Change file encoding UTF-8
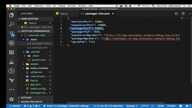Image resolution: width=192 pixels, height=108 pixels. [144, 106]
